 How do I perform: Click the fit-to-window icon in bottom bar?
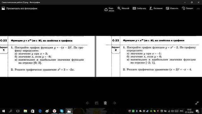coord(97,103)
